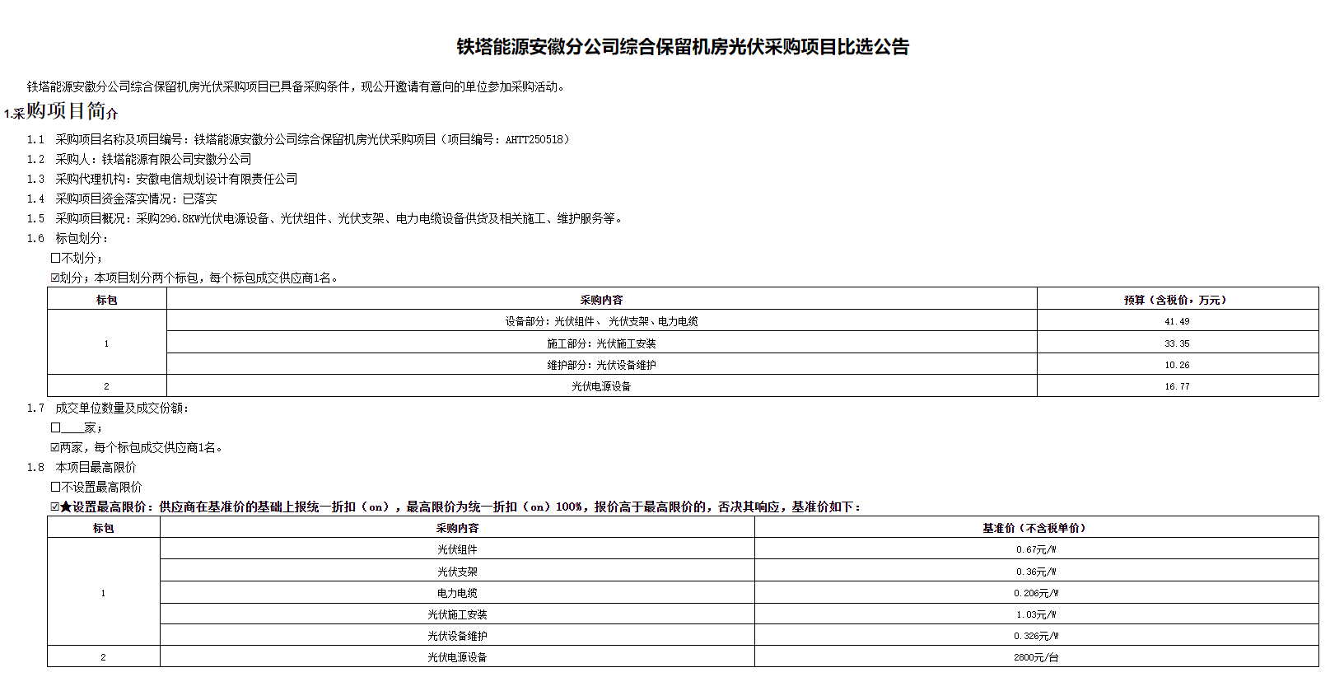Click the 0.206元/W cell for 电力电缆

click(x=1035, y=593)
